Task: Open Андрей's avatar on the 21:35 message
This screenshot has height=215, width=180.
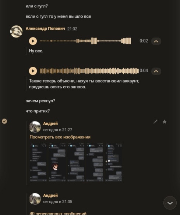Action: click(35, 199)
